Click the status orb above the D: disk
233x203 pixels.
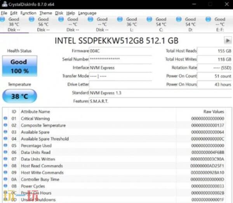(x=179, y=19)
